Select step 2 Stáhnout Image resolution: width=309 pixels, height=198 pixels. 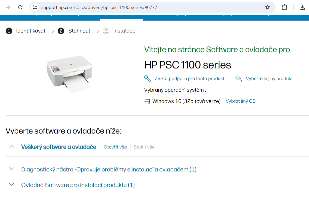tap(74, 31)
